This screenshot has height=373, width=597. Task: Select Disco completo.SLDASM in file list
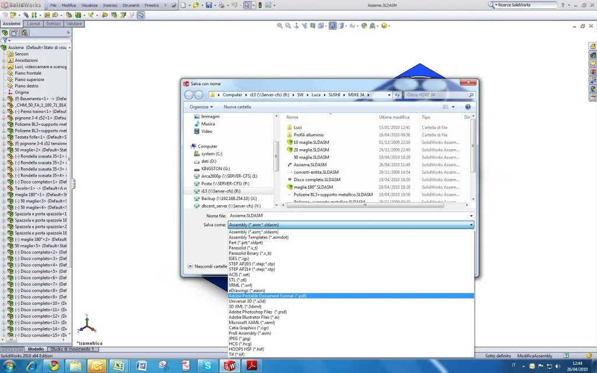(317, 180)
